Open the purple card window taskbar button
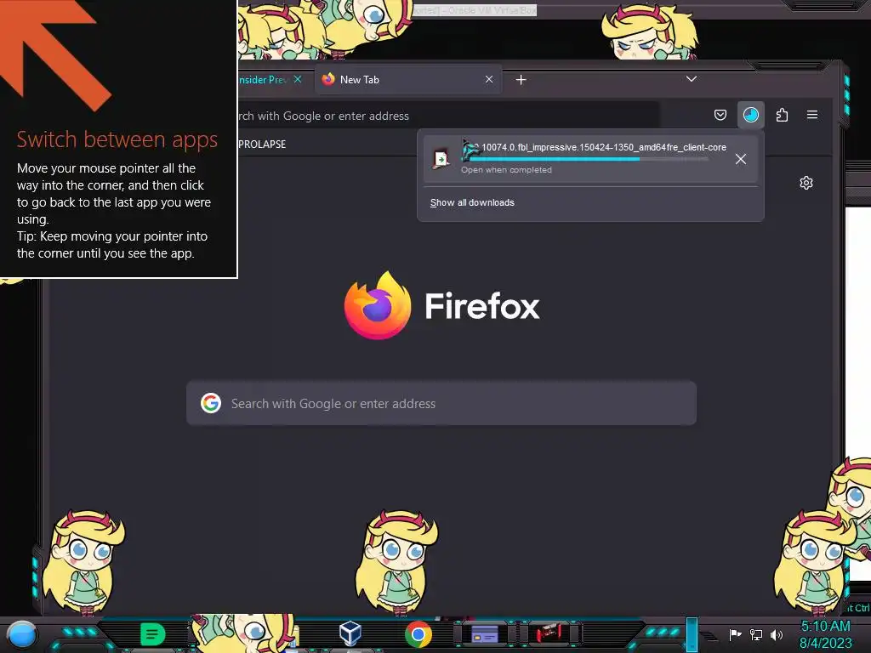The height and width of the screenshot is (653, 871). pyautogui.click(x=484, y=633)
